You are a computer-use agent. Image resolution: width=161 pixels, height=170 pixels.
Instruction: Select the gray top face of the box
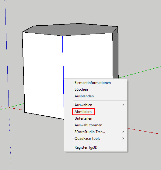(70, 30)
